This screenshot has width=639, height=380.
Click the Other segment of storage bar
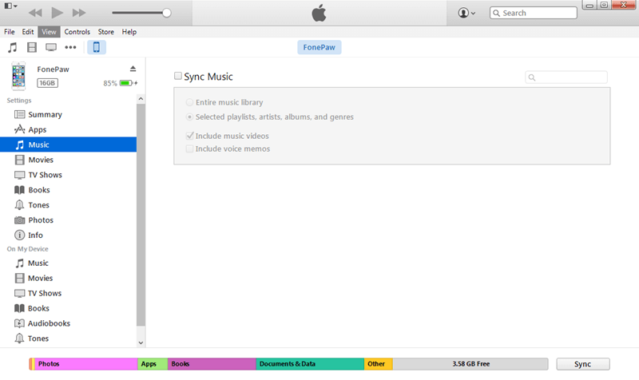click(378, 364)
